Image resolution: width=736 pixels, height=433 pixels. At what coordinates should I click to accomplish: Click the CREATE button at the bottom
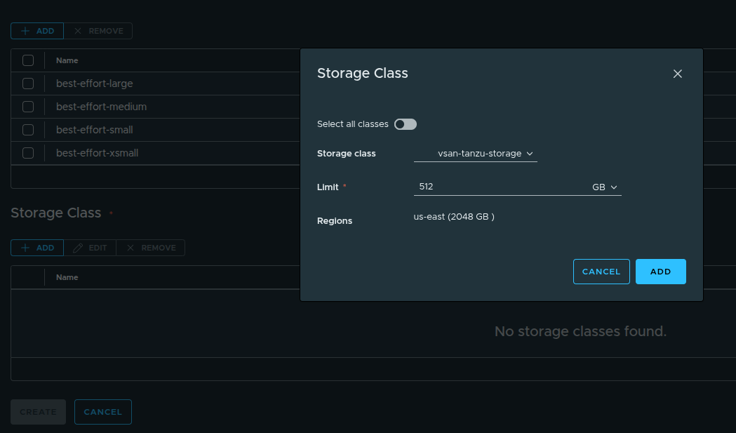click(x=38, y=412)
